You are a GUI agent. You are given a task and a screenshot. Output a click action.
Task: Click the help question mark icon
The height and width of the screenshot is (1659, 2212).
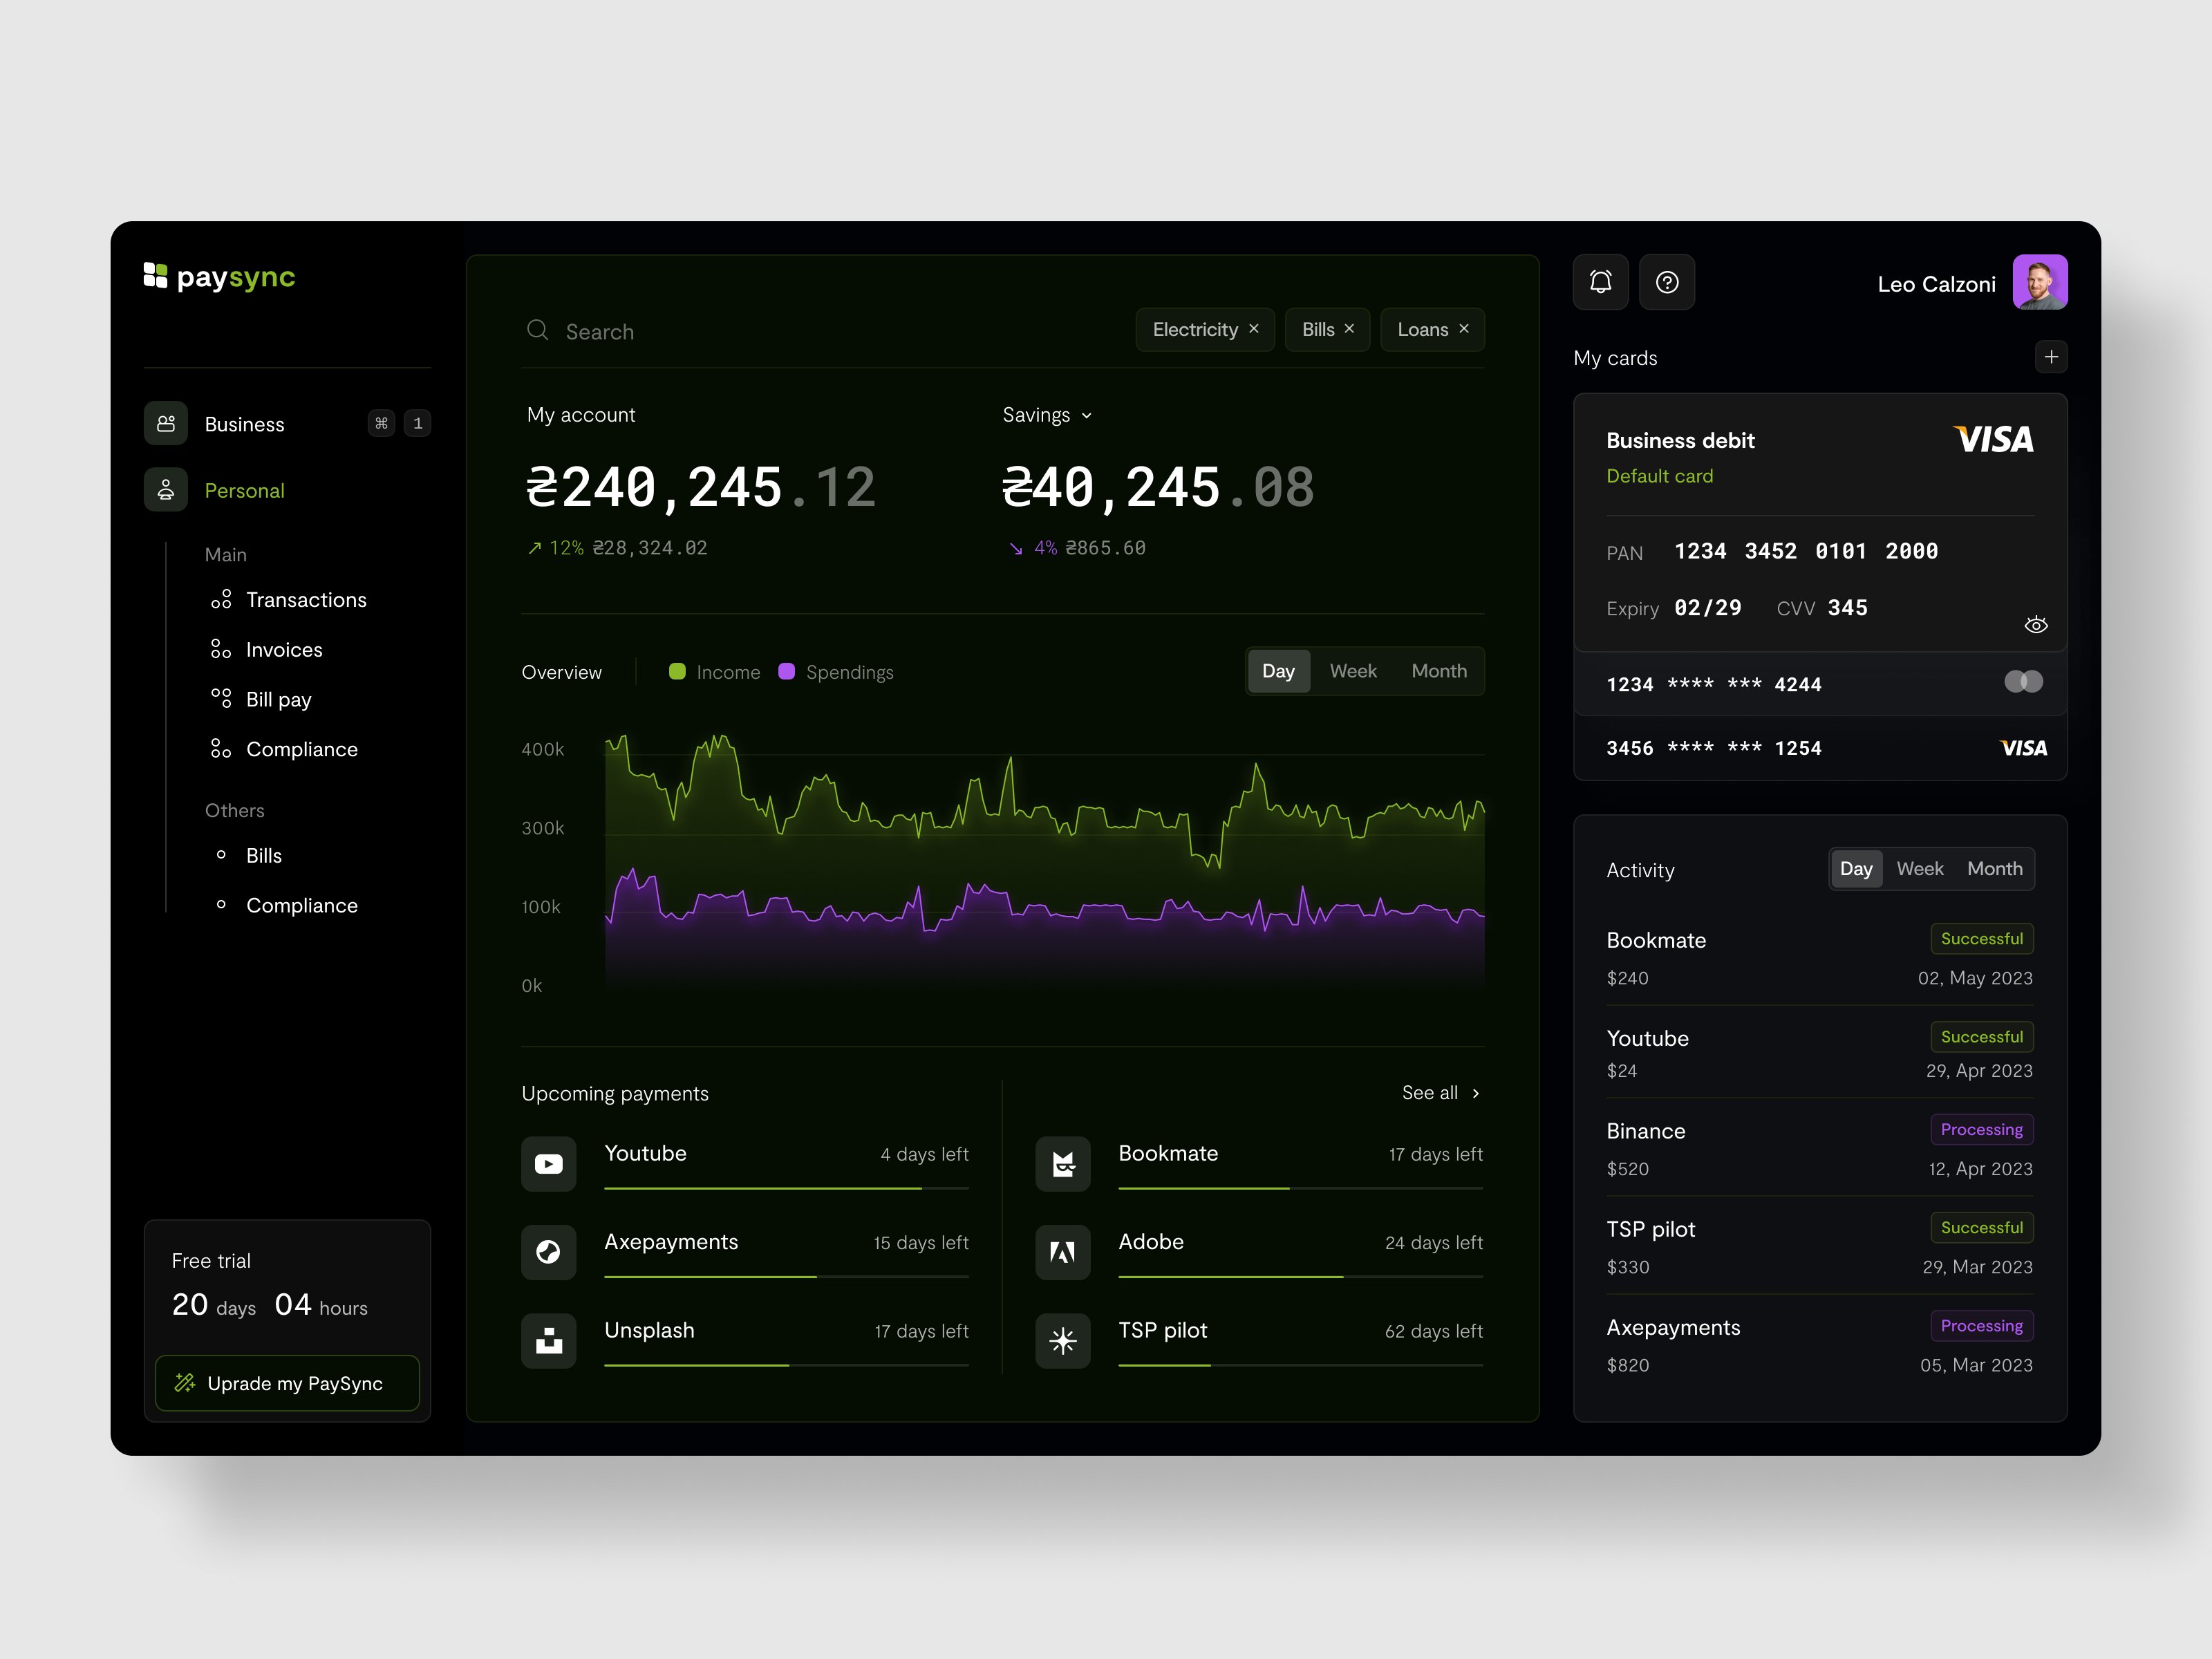[1667, 282]
